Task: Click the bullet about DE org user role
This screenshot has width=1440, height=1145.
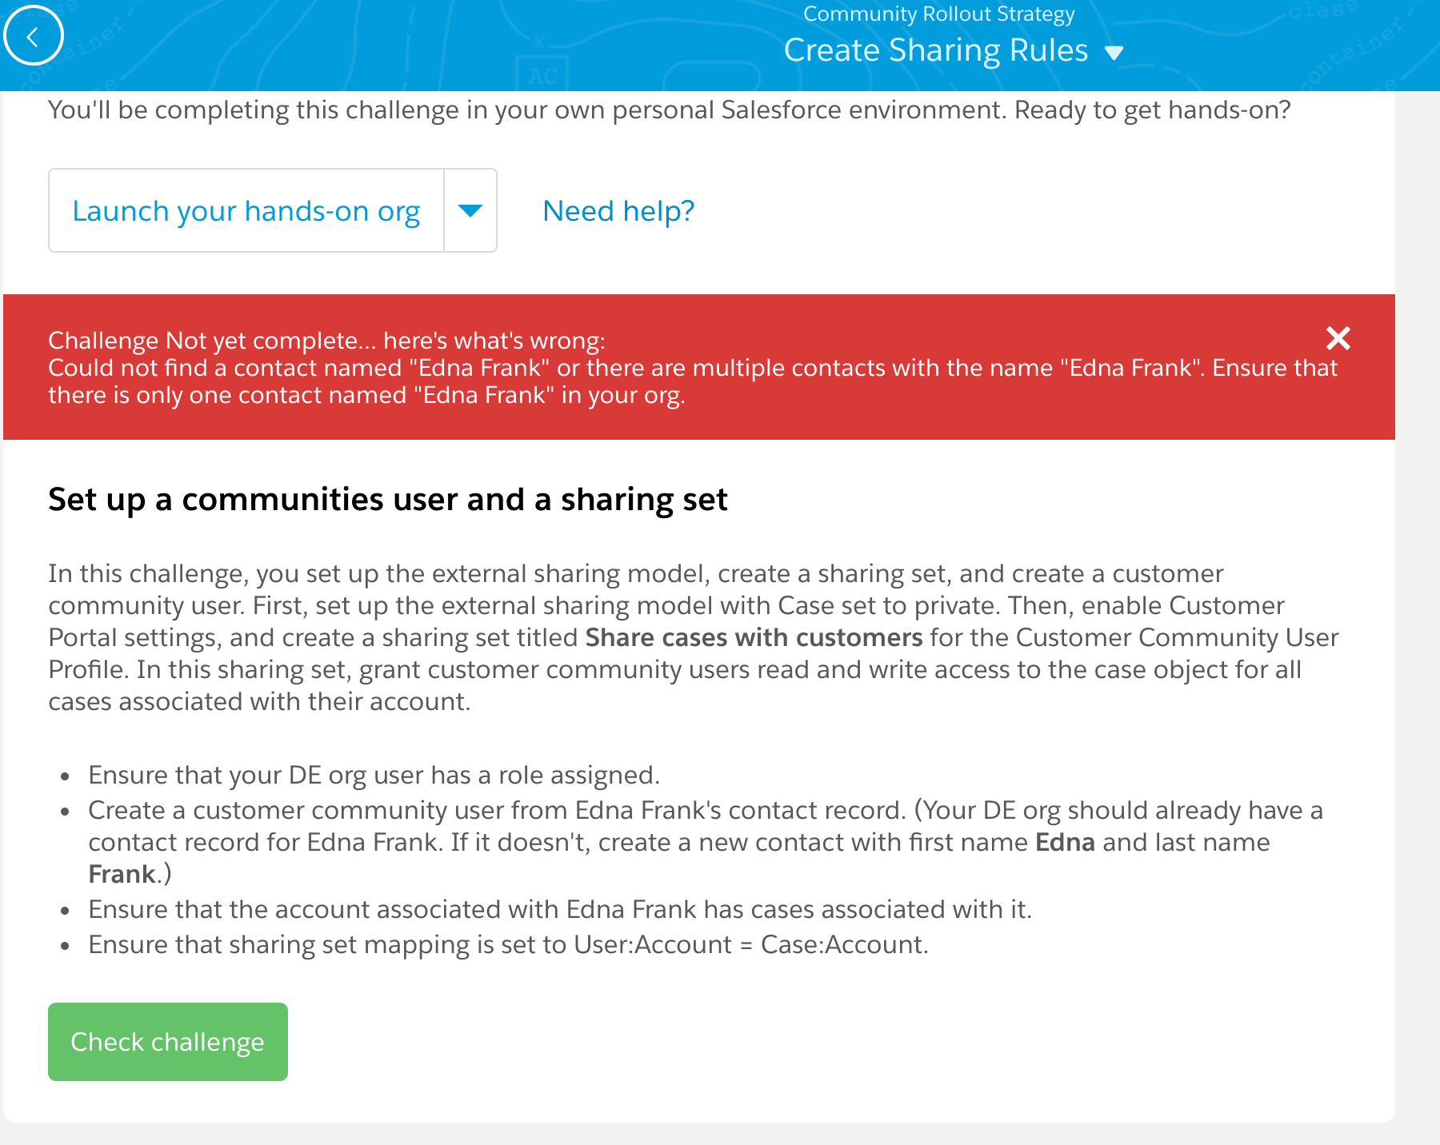Action: [x=373, y=774]
